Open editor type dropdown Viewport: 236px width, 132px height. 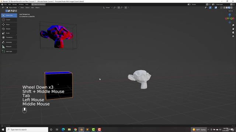pyautogui.click(x=3, y=8)
